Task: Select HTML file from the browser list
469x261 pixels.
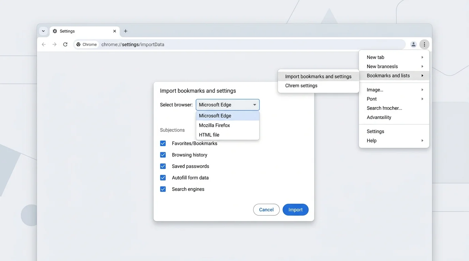Action: click(228, 135)
